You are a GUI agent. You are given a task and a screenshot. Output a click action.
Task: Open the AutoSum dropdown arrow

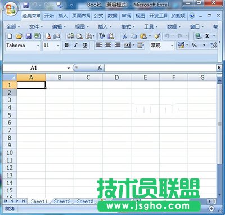214,35
